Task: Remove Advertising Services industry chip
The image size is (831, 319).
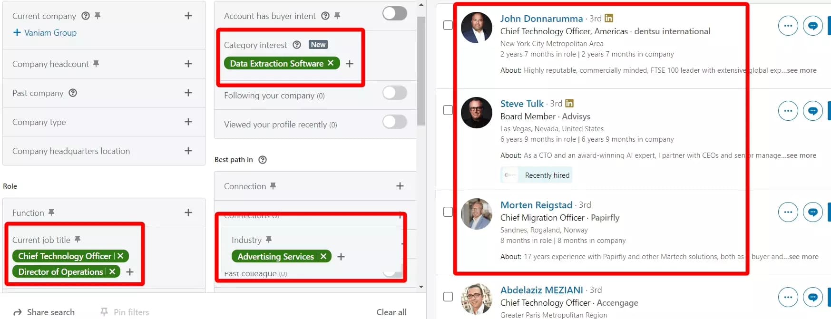Action: [323, 256]
